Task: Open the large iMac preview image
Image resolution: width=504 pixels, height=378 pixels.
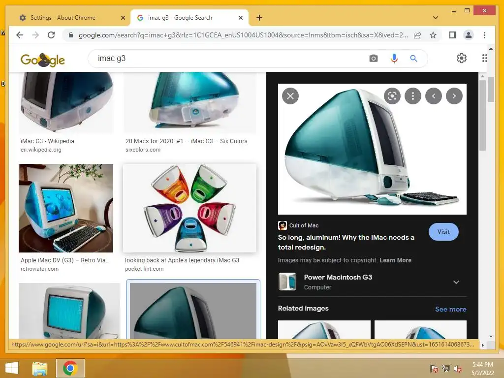Action: (x=372, y=149)
